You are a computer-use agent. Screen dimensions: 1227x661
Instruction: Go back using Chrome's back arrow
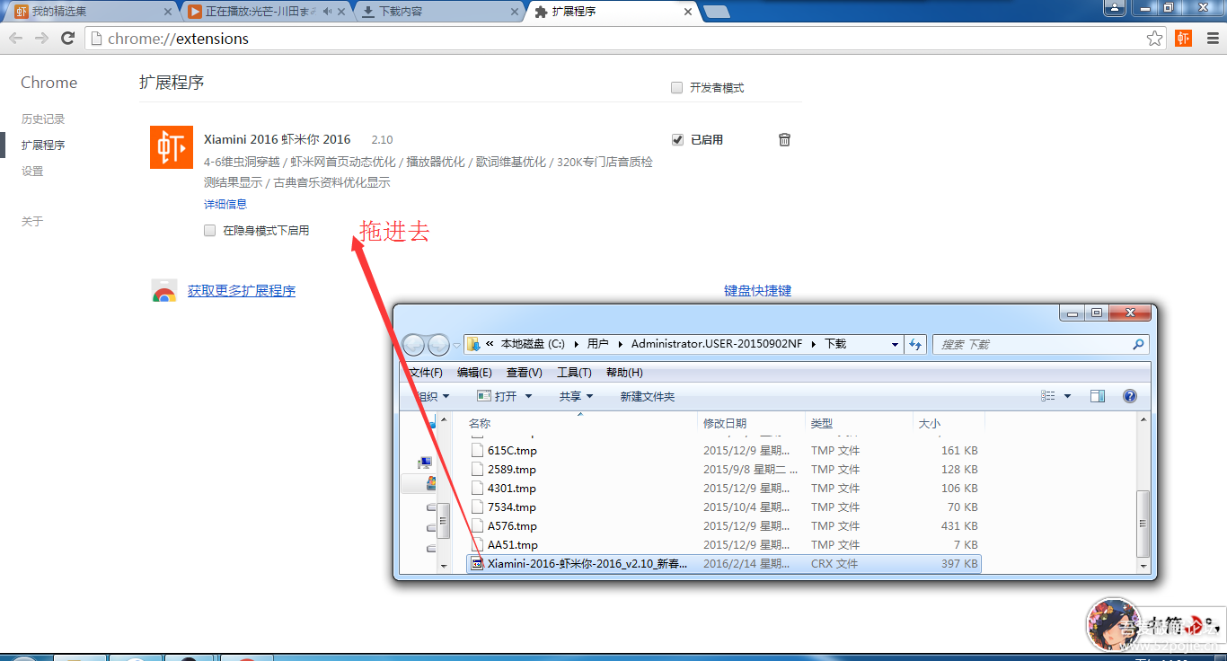pos(16,39)
